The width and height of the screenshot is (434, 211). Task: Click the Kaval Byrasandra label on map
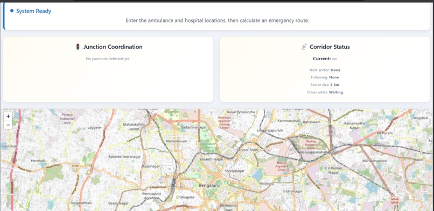pos(241,112)
